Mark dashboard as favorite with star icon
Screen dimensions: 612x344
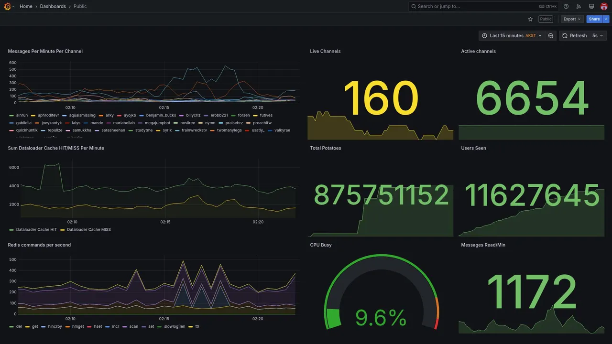point(530,19)
